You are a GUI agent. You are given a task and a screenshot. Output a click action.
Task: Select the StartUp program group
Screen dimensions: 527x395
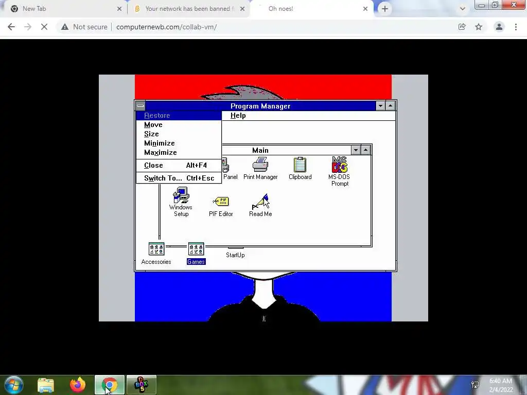click(235, 255)
